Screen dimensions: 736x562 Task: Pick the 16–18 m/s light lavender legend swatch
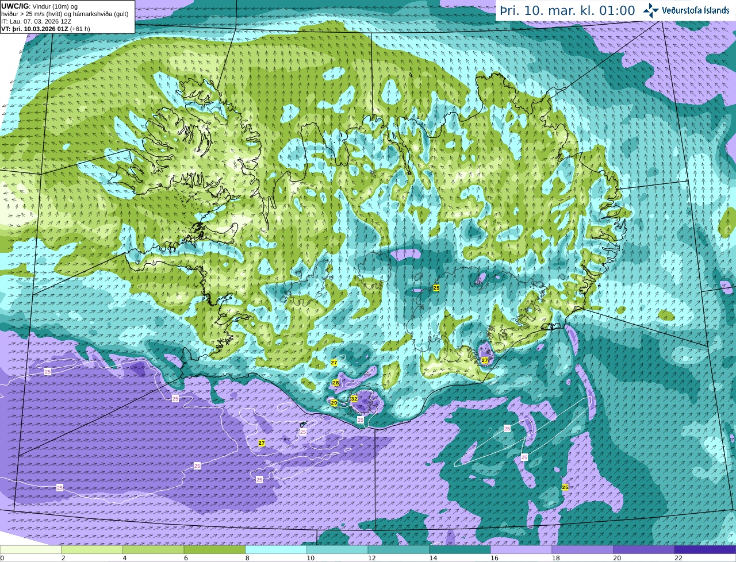[x=521, y=549]
